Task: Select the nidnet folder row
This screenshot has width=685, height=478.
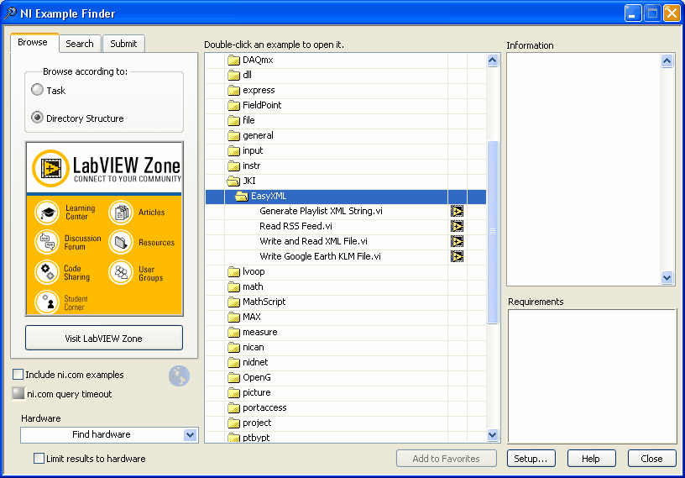Action: tap(346, 363)
